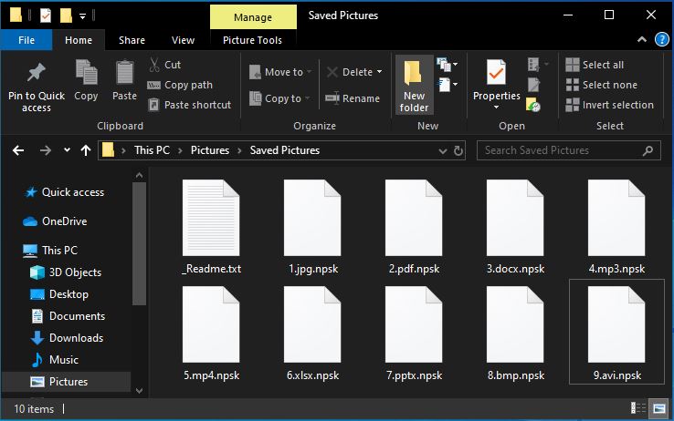Open the File menu tab
This screenshot has height=421, width=674.
coord(26,40)
